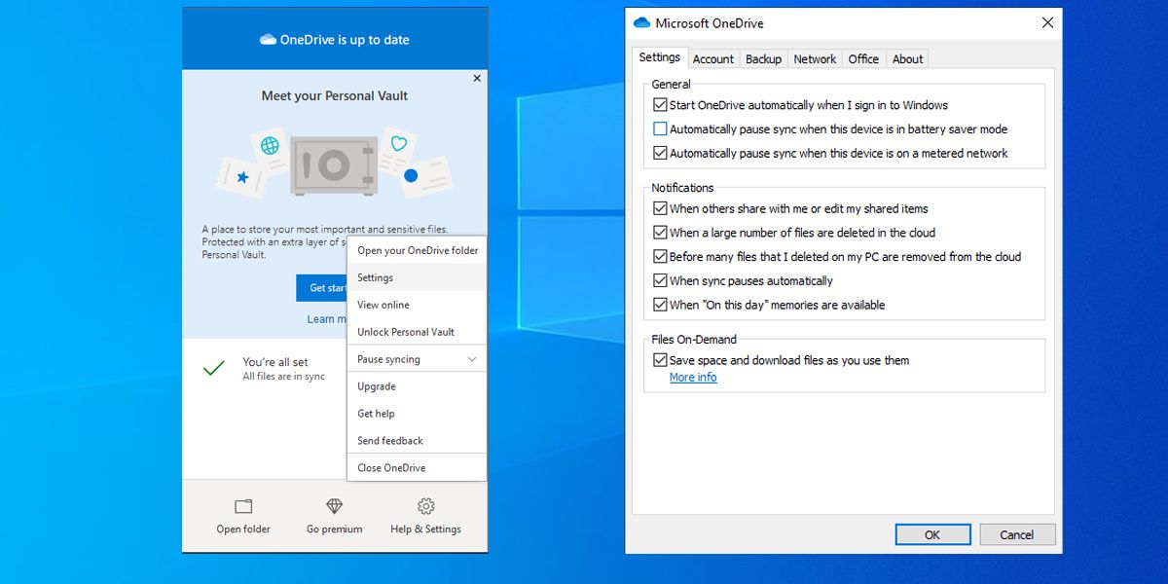Open the More info link
The height and width of the screenshot is (584, 1168).
(693, 378)
